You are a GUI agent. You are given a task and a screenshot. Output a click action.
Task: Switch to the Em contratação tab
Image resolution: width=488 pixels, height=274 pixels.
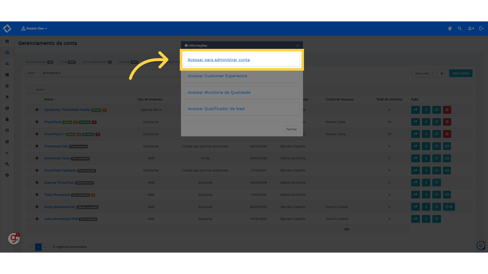(x=97, y=62)
